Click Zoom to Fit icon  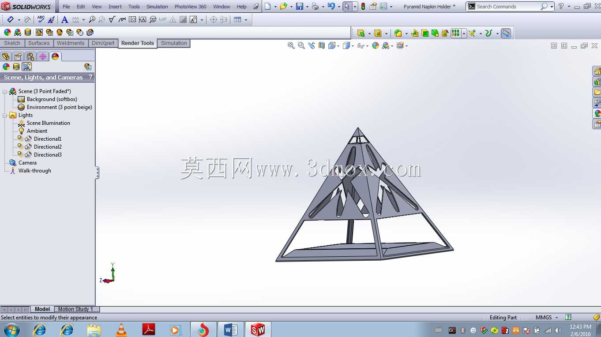pyautogui.click(x=291, y=45)
